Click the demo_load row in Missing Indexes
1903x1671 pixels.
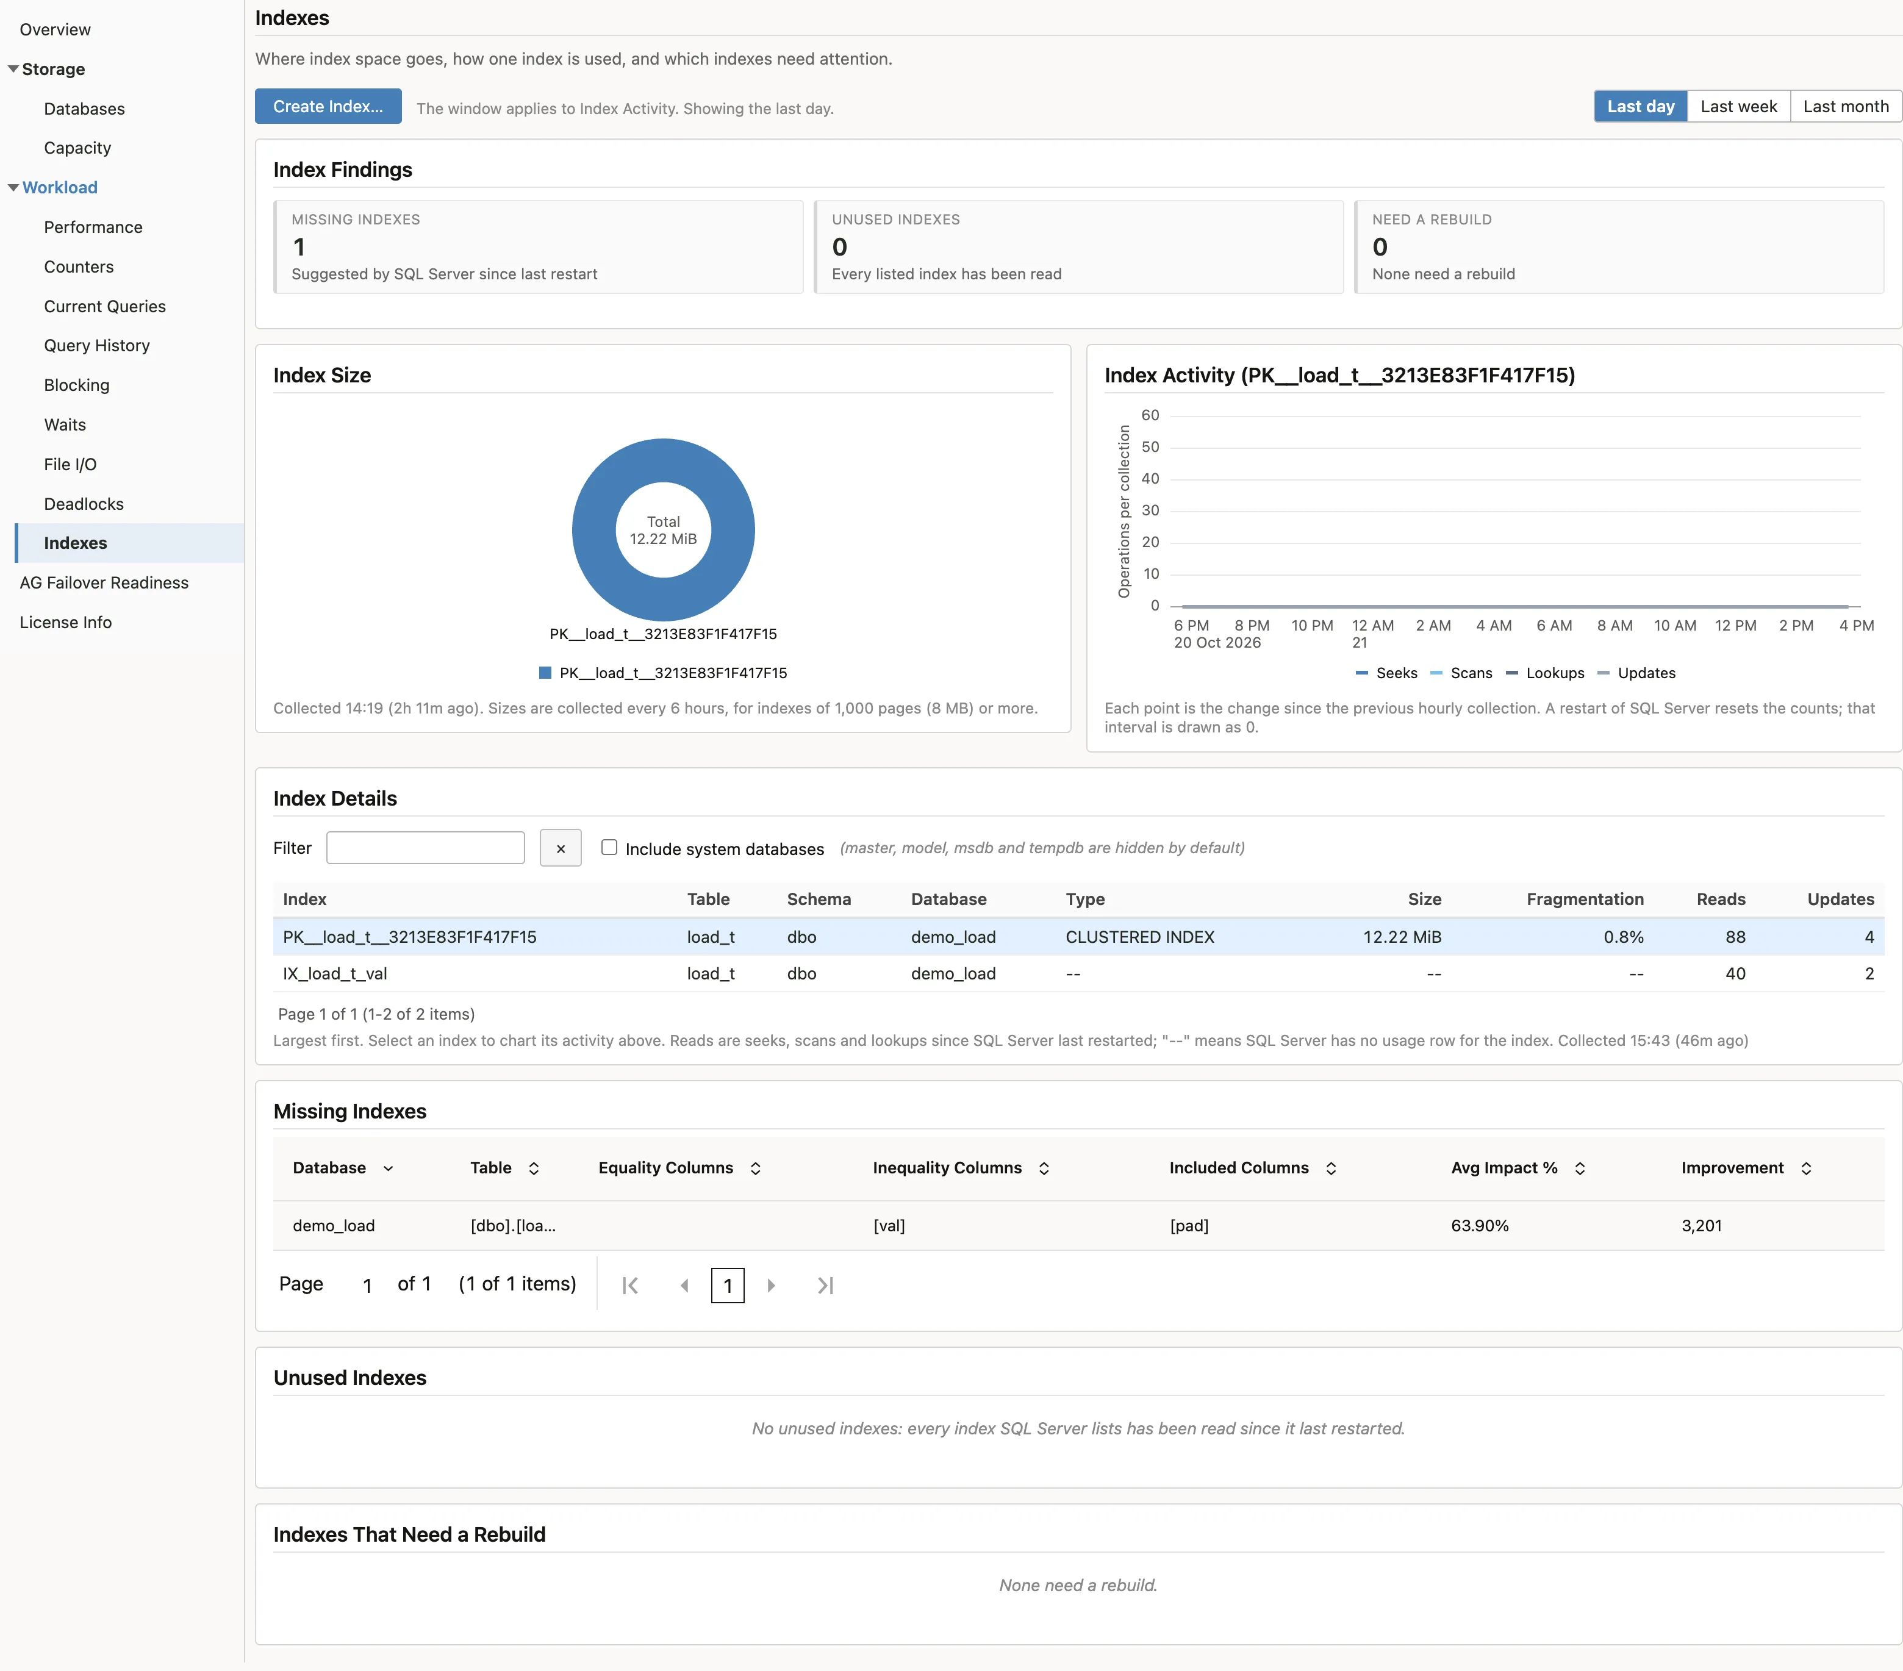(x=1078, y=1226)
